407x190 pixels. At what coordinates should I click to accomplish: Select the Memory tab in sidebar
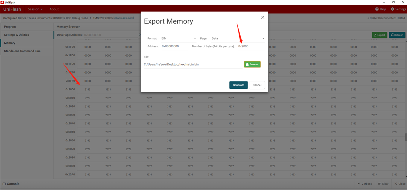27,43
